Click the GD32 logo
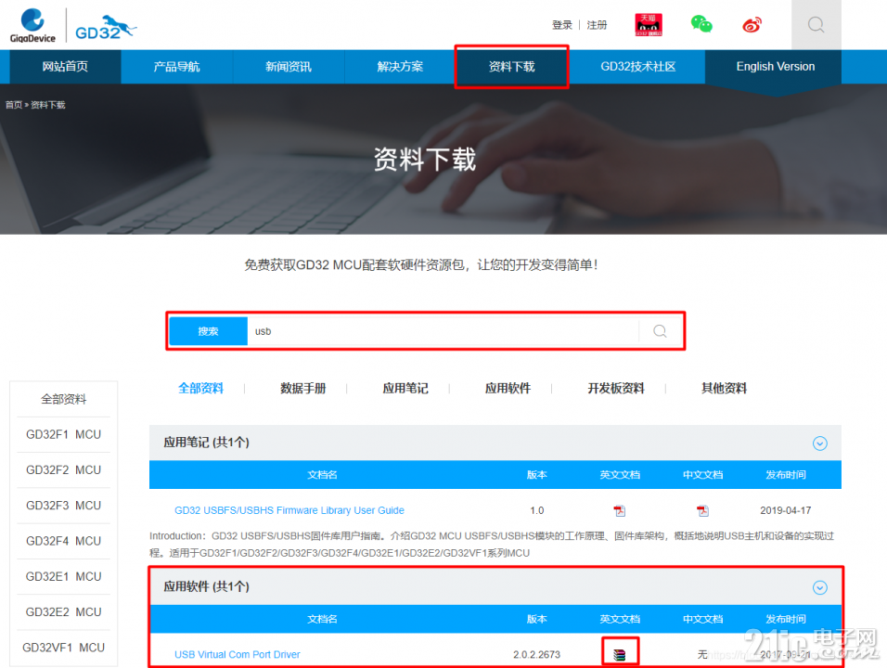Image resolution: width=887 pixels, height=668 pixels. (x=105, y=28)
